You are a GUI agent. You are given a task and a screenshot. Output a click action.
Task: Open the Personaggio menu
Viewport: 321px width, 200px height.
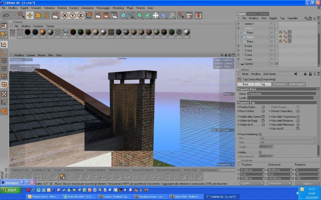coord(103,8)
